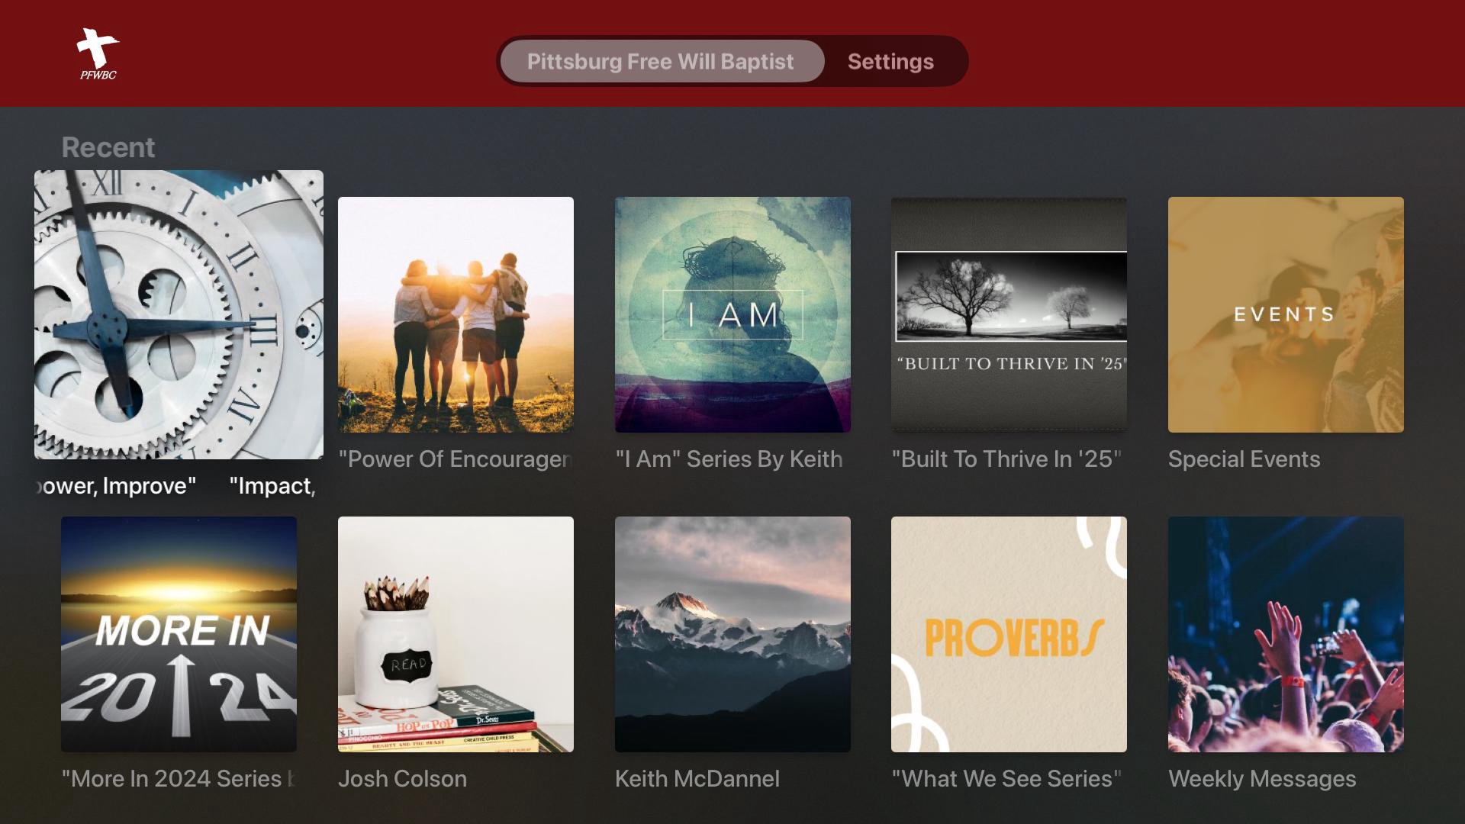Open the Power Of Encouragement sunset friends thumbnail
Image resolution: width=1465 pixels, height=824 pixels.
456,314
